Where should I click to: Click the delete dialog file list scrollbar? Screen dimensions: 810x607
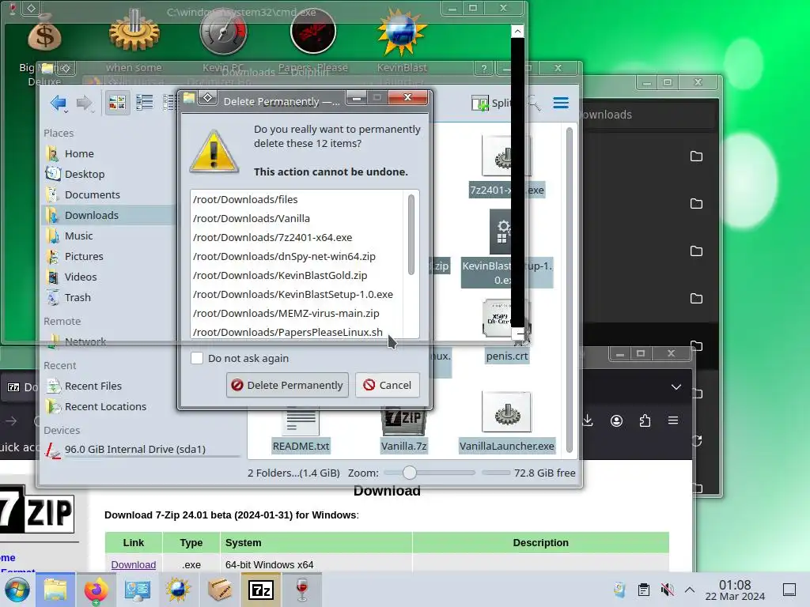(411, 235)
